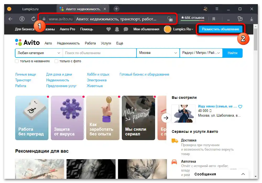Open Радиус / Метро / Район dropdown
This screenshot has width=262, height=183.
201,53
